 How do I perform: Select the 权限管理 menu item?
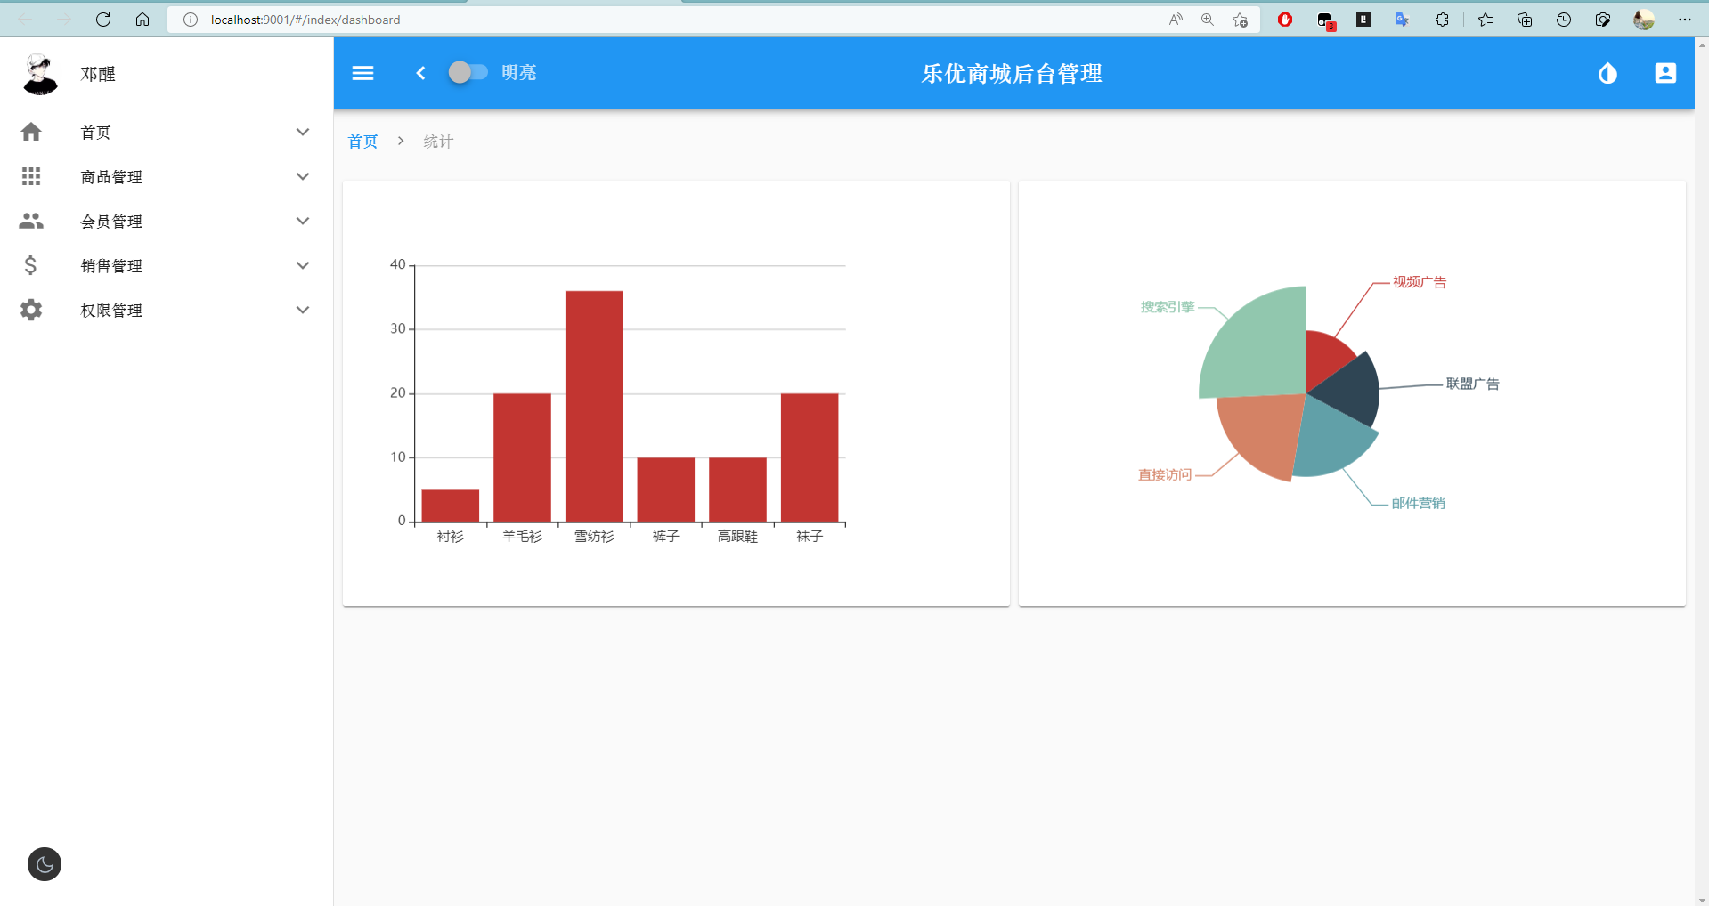(x=167, y=310)
